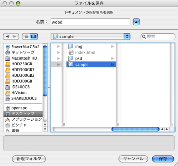Select the img folder
178x166 pixels.
[91, 46]
